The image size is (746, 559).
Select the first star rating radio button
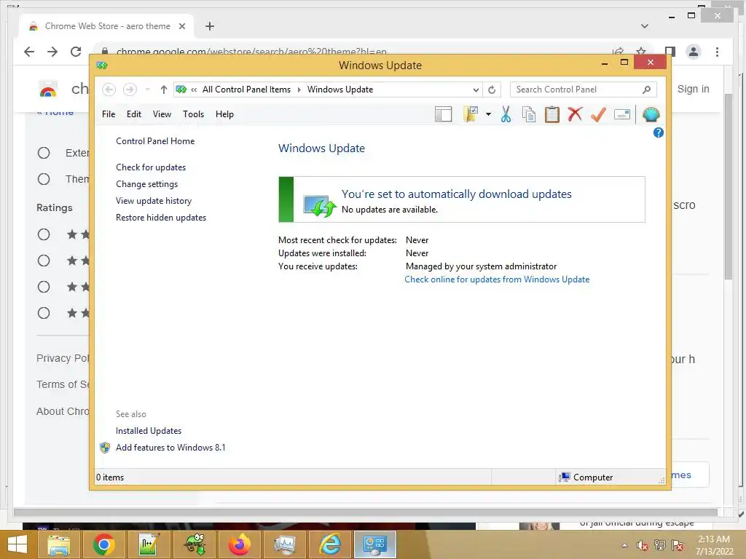pyautogui.click(x=44, y=234)
